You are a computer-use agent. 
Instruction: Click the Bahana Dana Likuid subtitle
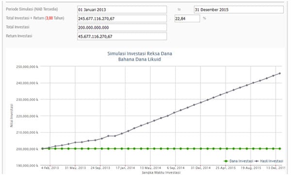(x=140, y=59)
